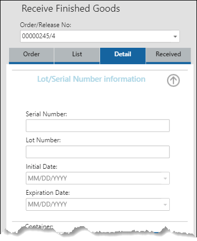Select the 00000245/4 order number field
The height and width of the screenshot is (241, 197).
click(x=100, y=36)
